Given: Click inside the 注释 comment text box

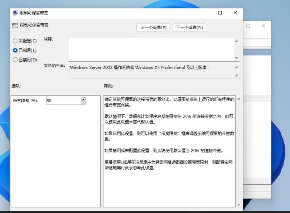Looking at the screenshot, I should [x=151, y=48].
